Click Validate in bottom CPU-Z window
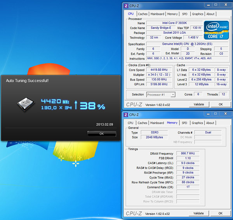The width and height of the screenshot is (233, 220). click(x=199, y=213)
